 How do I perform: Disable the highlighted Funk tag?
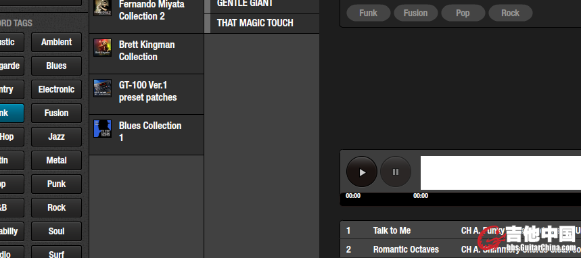[11, 113]
